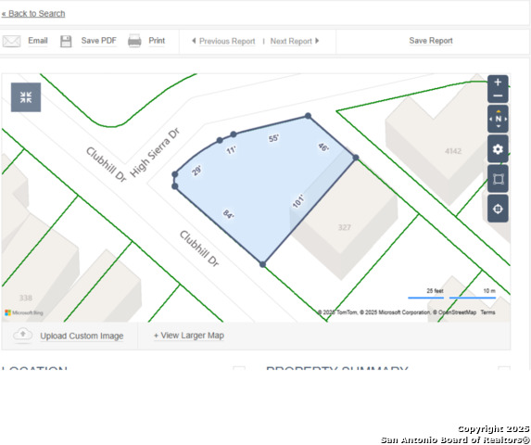The width and height of the screenshot is (531, 445).
Task: Open the map Terms link
Action: 487,312
